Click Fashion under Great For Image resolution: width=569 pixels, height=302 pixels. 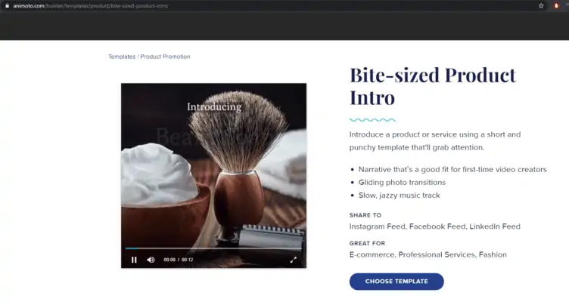(492, 255)
